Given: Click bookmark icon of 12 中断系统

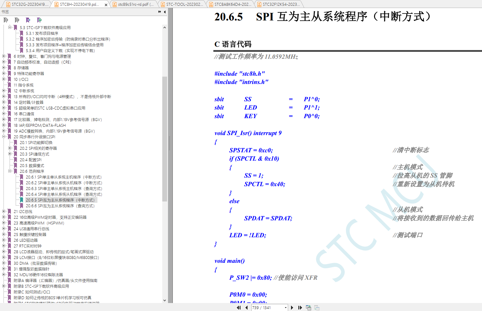Looking at the screenshot, I should pos(10,91).
